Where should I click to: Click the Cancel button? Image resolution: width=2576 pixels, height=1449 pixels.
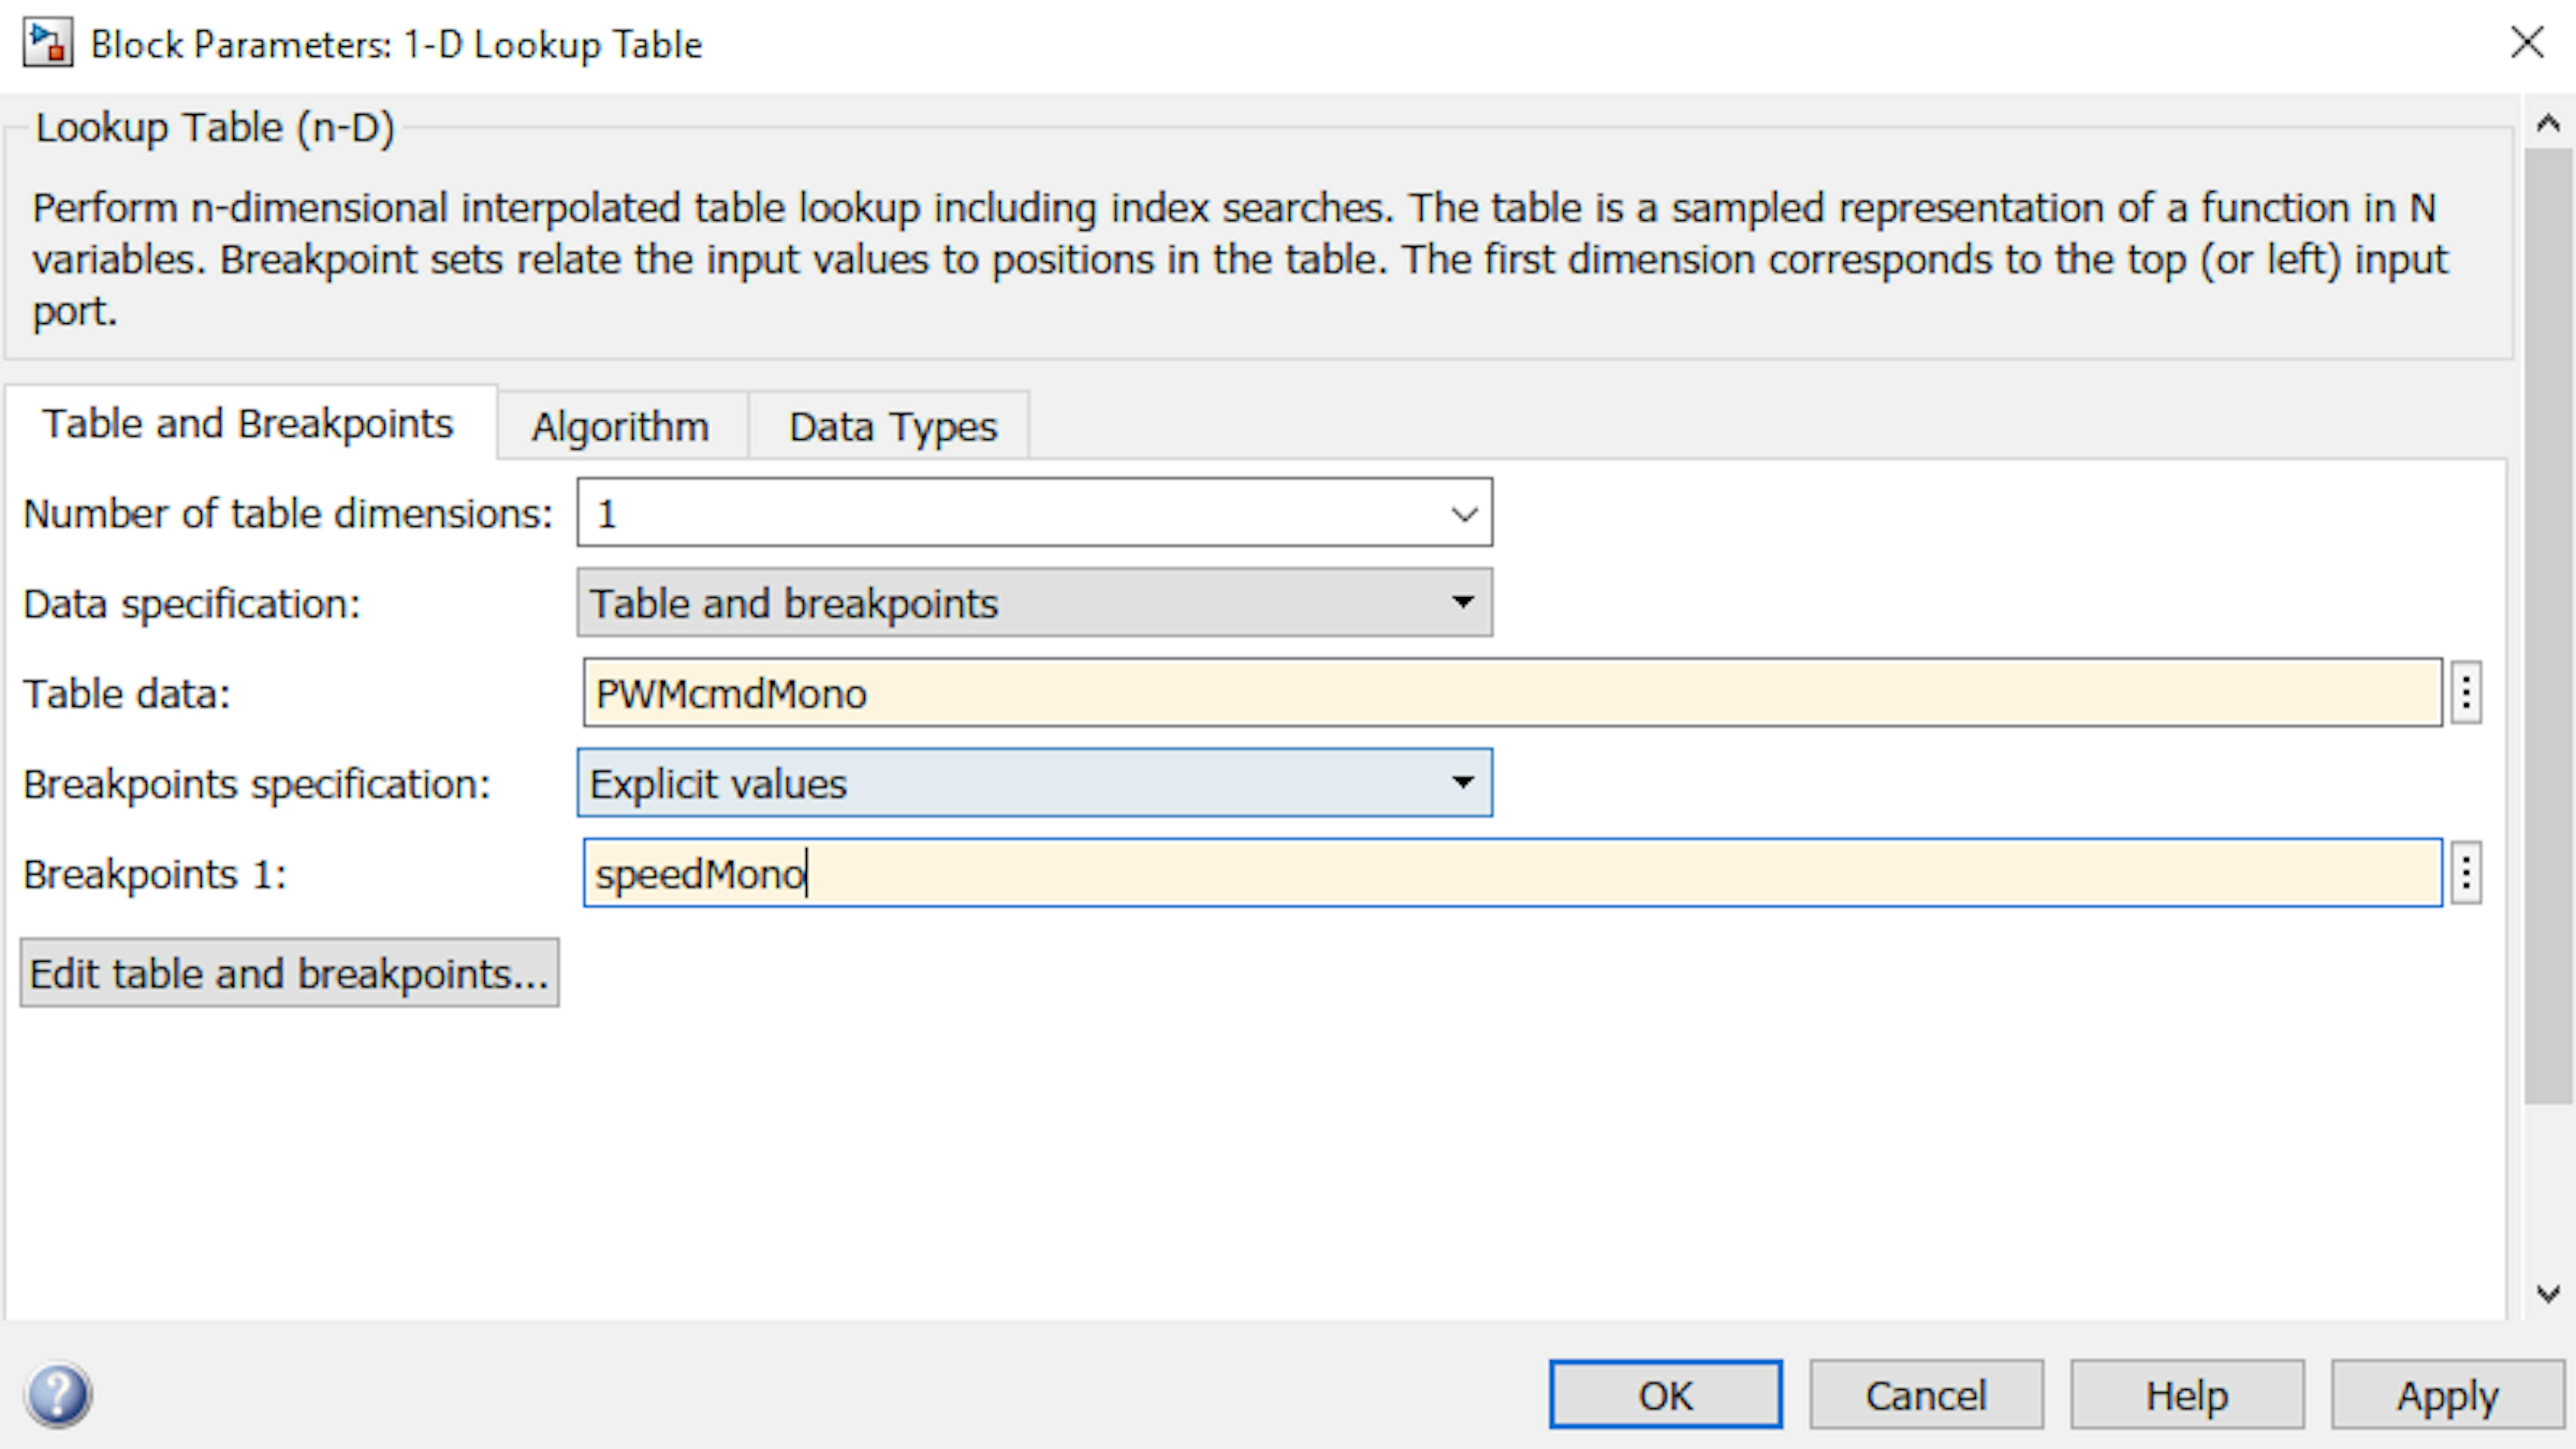click(x=1926, y=1395)
